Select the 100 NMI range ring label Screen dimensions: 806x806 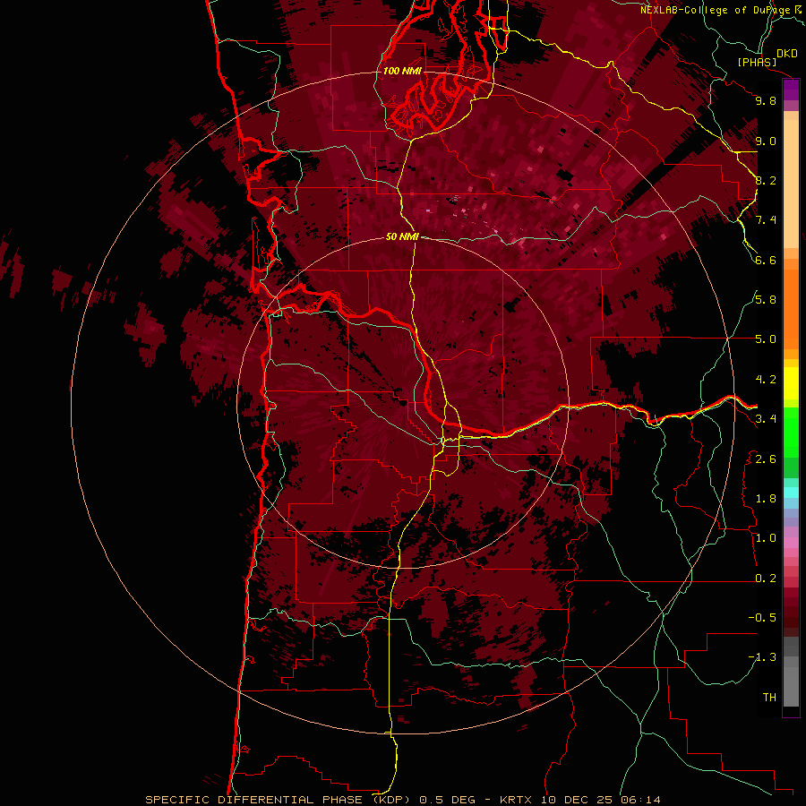click(402, 71)
